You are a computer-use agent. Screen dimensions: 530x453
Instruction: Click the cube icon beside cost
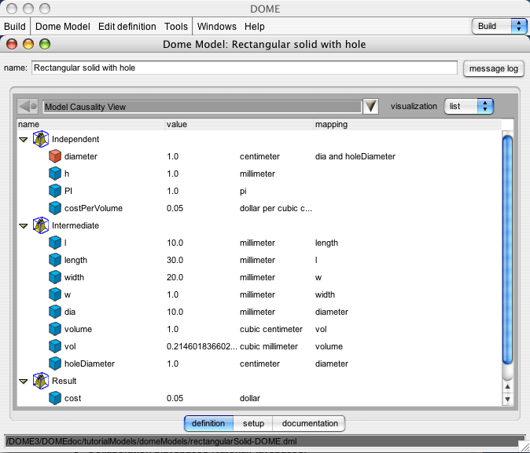pos(55,398)
